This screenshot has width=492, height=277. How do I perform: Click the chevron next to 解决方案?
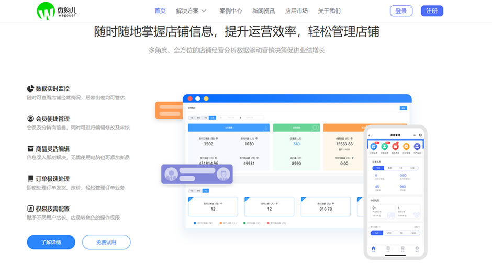click(204, 11)
